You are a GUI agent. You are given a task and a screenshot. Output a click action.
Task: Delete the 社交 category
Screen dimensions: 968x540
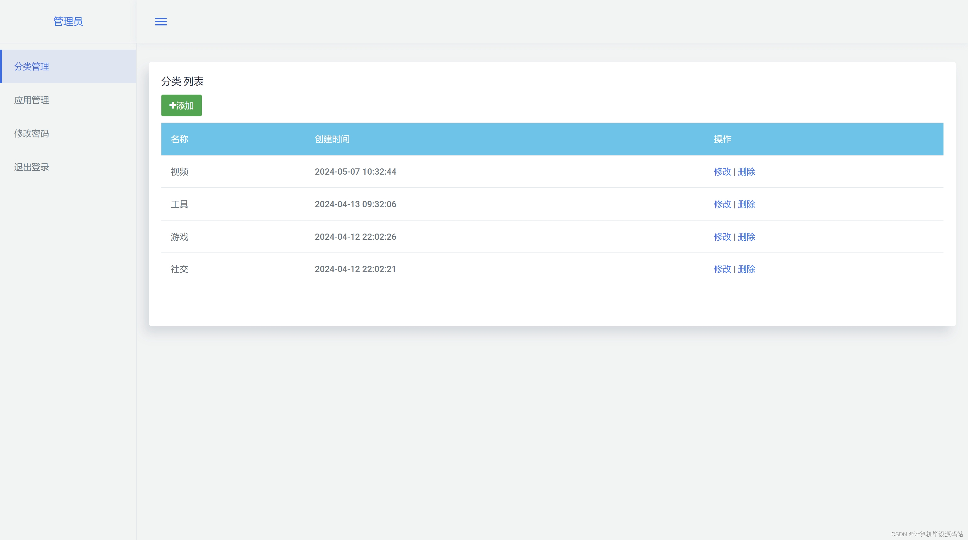pos(746,269)
